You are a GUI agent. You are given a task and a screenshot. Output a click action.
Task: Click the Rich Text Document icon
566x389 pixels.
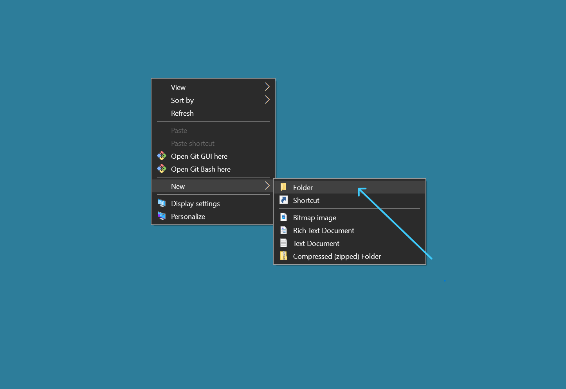[284, 230]
